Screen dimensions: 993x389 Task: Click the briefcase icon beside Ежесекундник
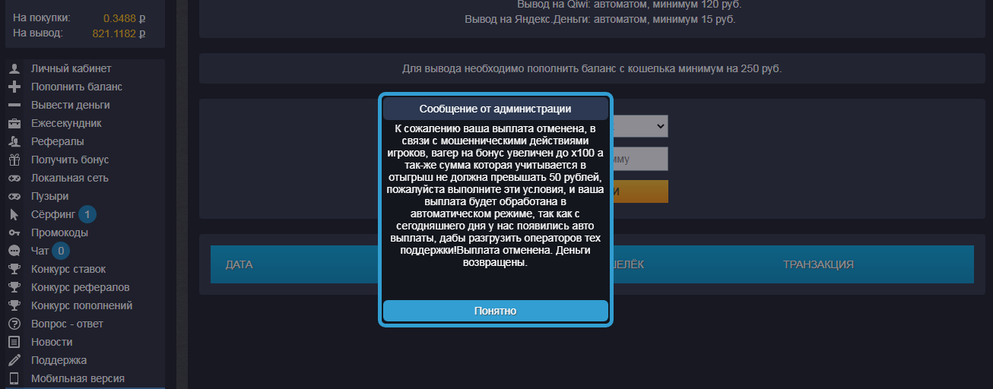pyautogui.click(x=14, y=123)
